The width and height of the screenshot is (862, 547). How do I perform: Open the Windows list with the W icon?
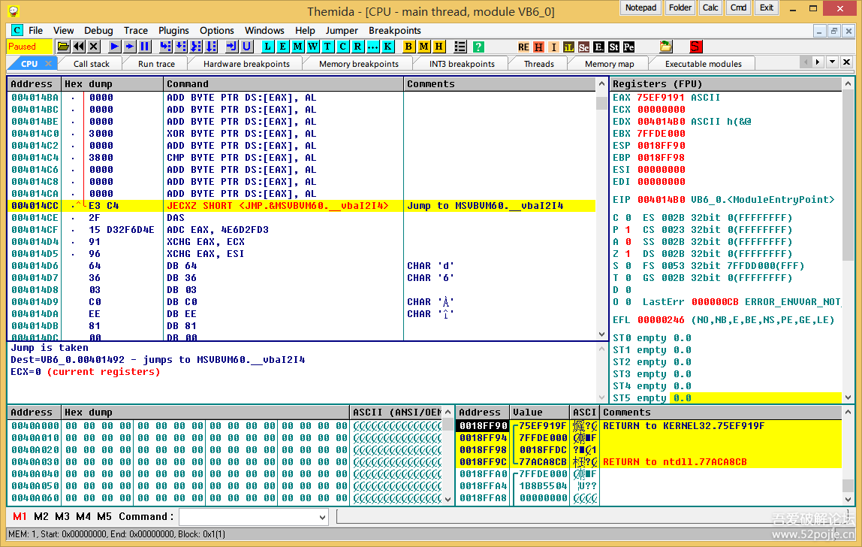(x=313, y=47)
